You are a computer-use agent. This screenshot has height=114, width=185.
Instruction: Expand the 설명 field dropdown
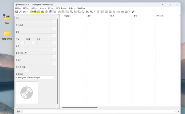pos(54,50)
